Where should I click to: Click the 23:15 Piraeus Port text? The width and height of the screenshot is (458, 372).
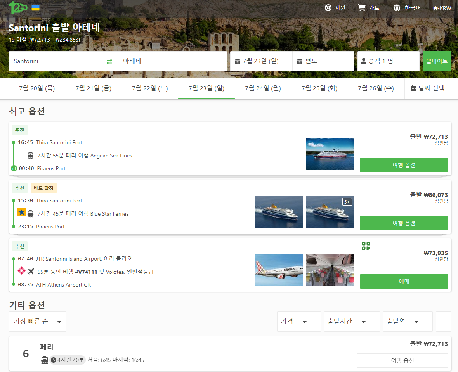pyautogui.click(x=41, y=227)
